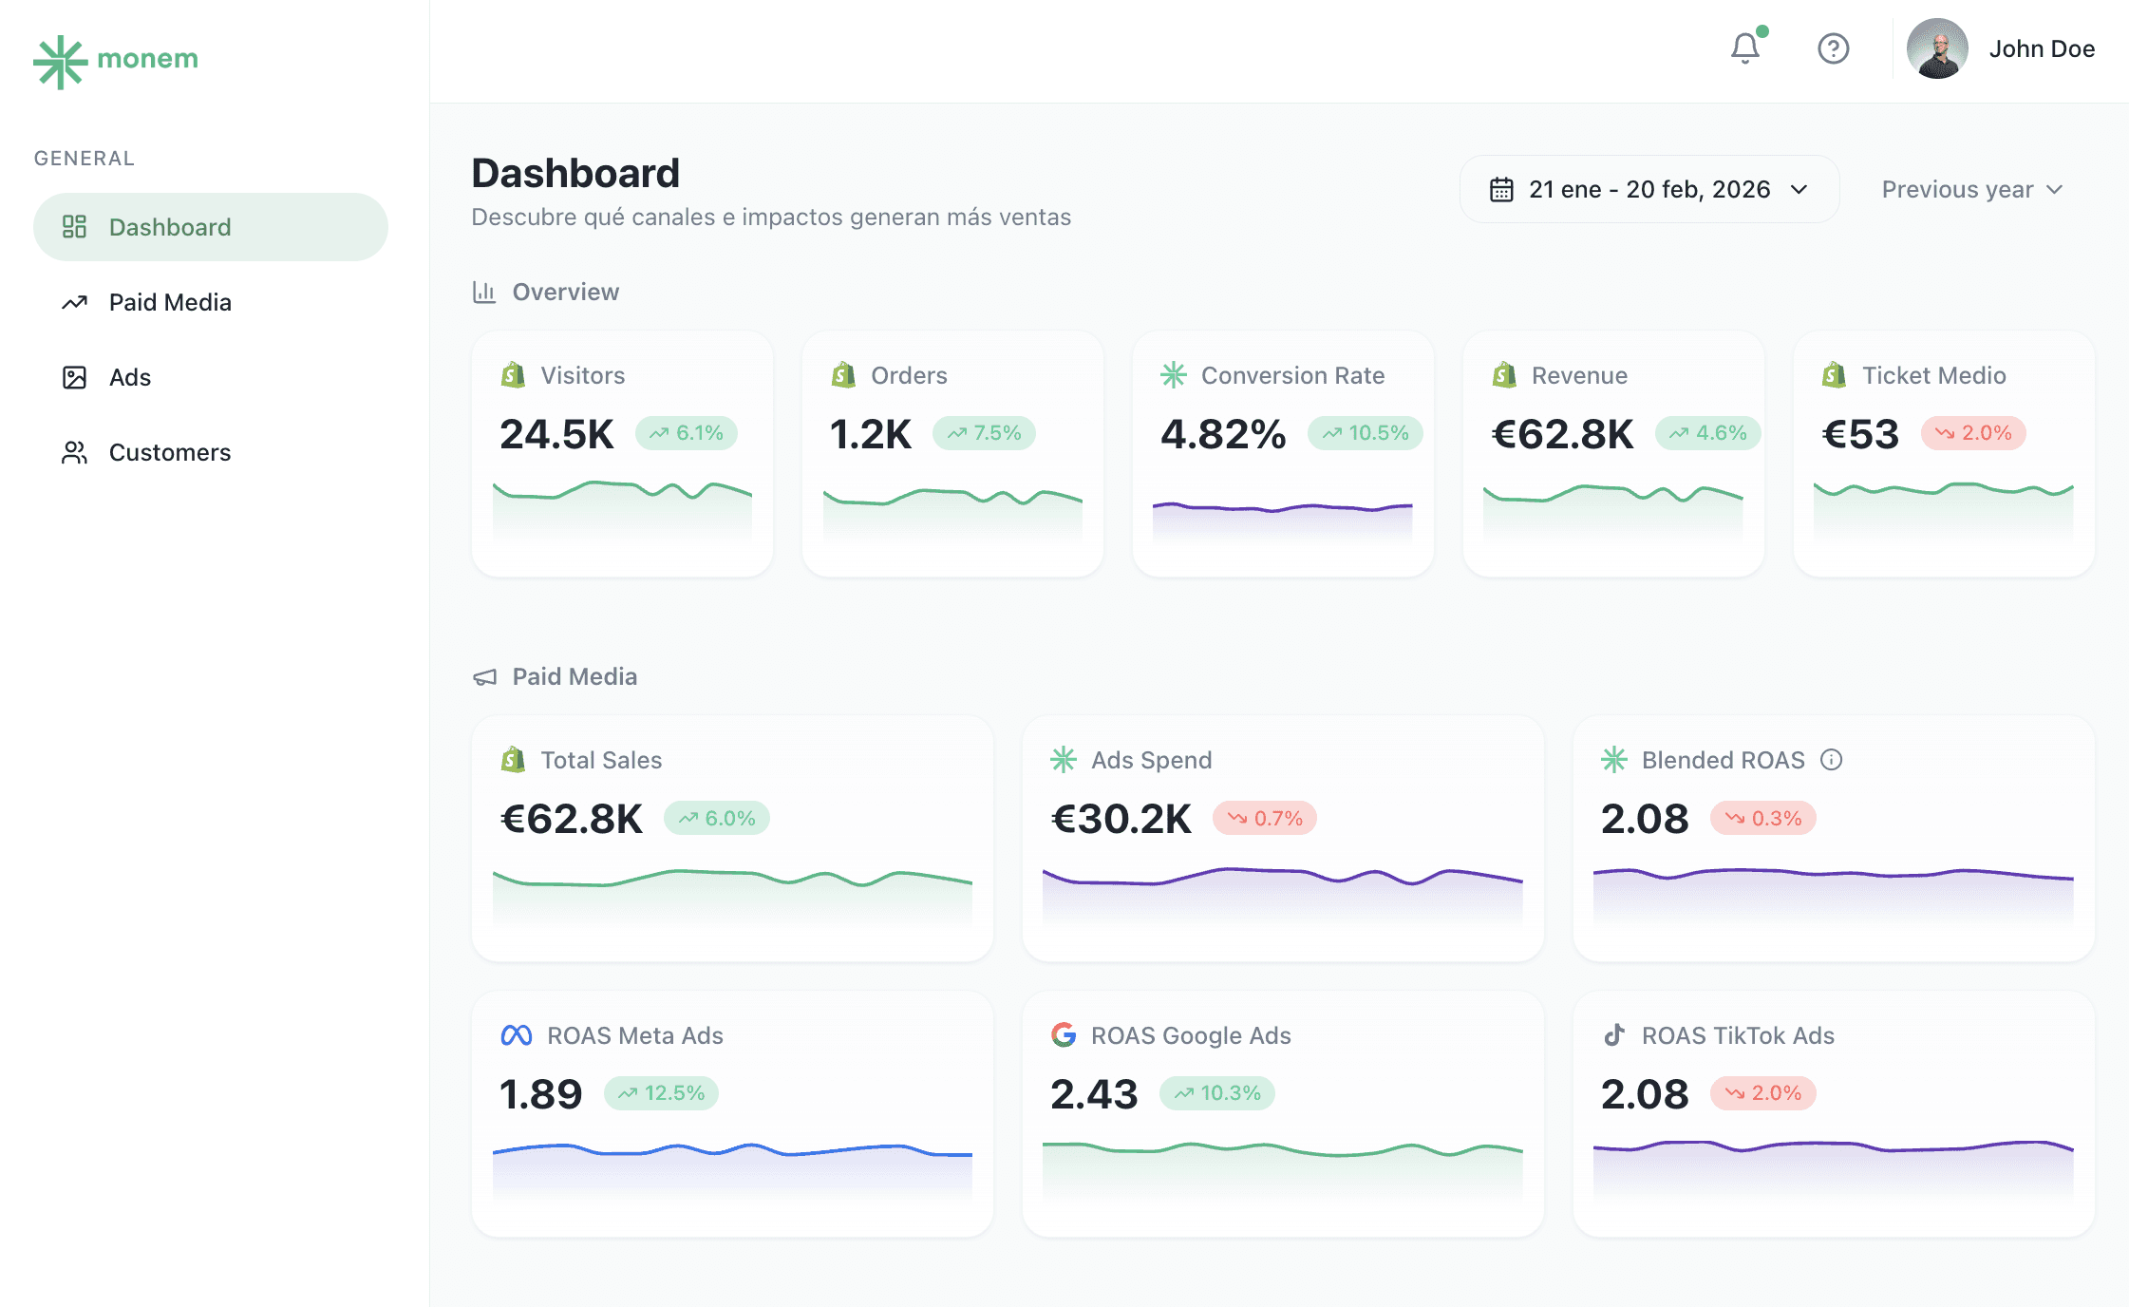Click John Doe's profile picture
2129x1307 pixels.
click(1937, 48)
